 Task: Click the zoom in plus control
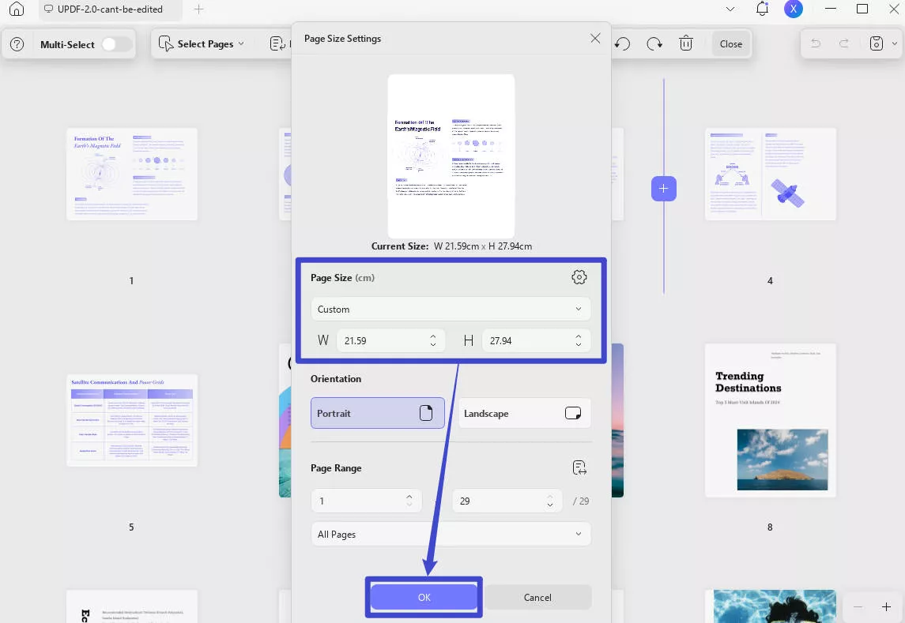tap(886, 607)
